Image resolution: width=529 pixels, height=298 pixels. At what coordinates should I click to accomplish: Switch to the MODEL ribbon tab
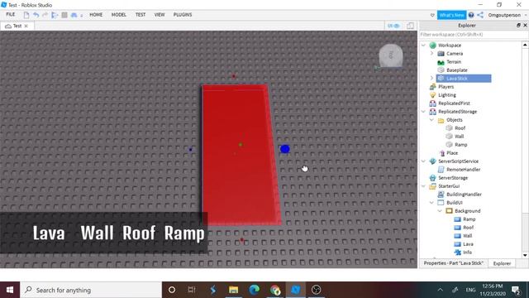pyautogui.click(x=119, y=15)
